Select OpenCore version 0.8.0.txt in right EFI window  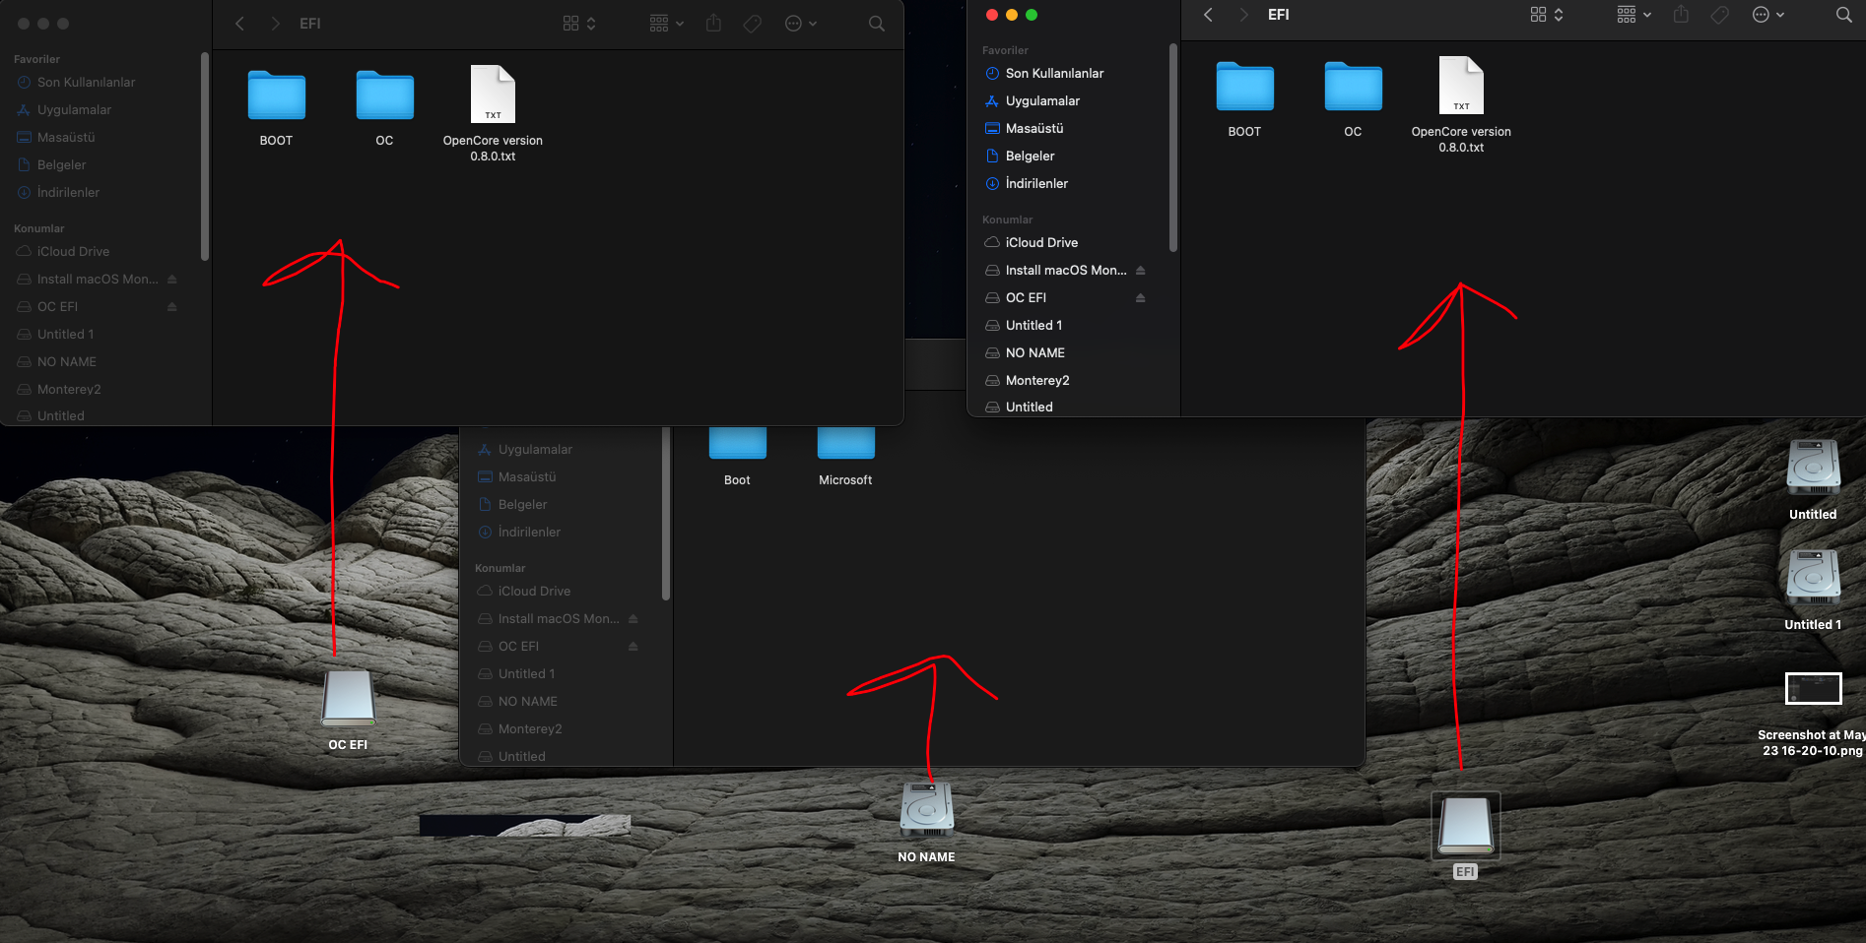[x=1461, y=104]
